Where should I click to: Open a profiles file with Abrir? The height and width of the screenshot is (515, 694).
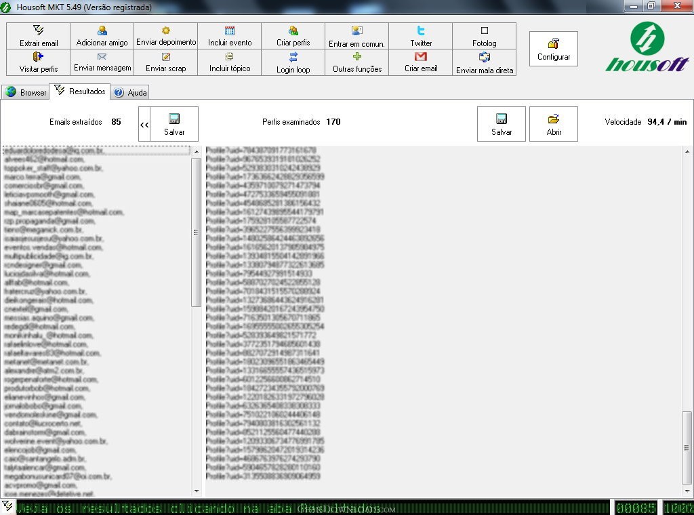click(x=554, y=124)
